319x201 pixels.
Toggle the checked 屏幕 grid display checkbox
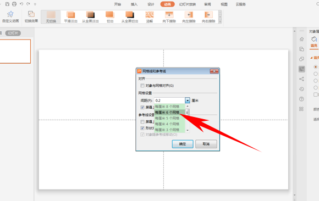pyautogui.click(x=142, y=107)
